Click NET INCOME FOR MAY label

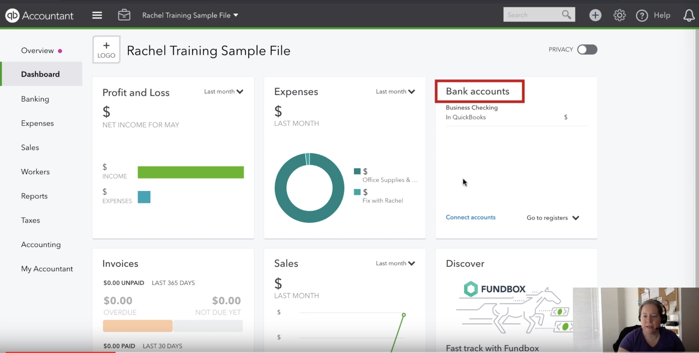pyautogui.click(x=141, y=125)
